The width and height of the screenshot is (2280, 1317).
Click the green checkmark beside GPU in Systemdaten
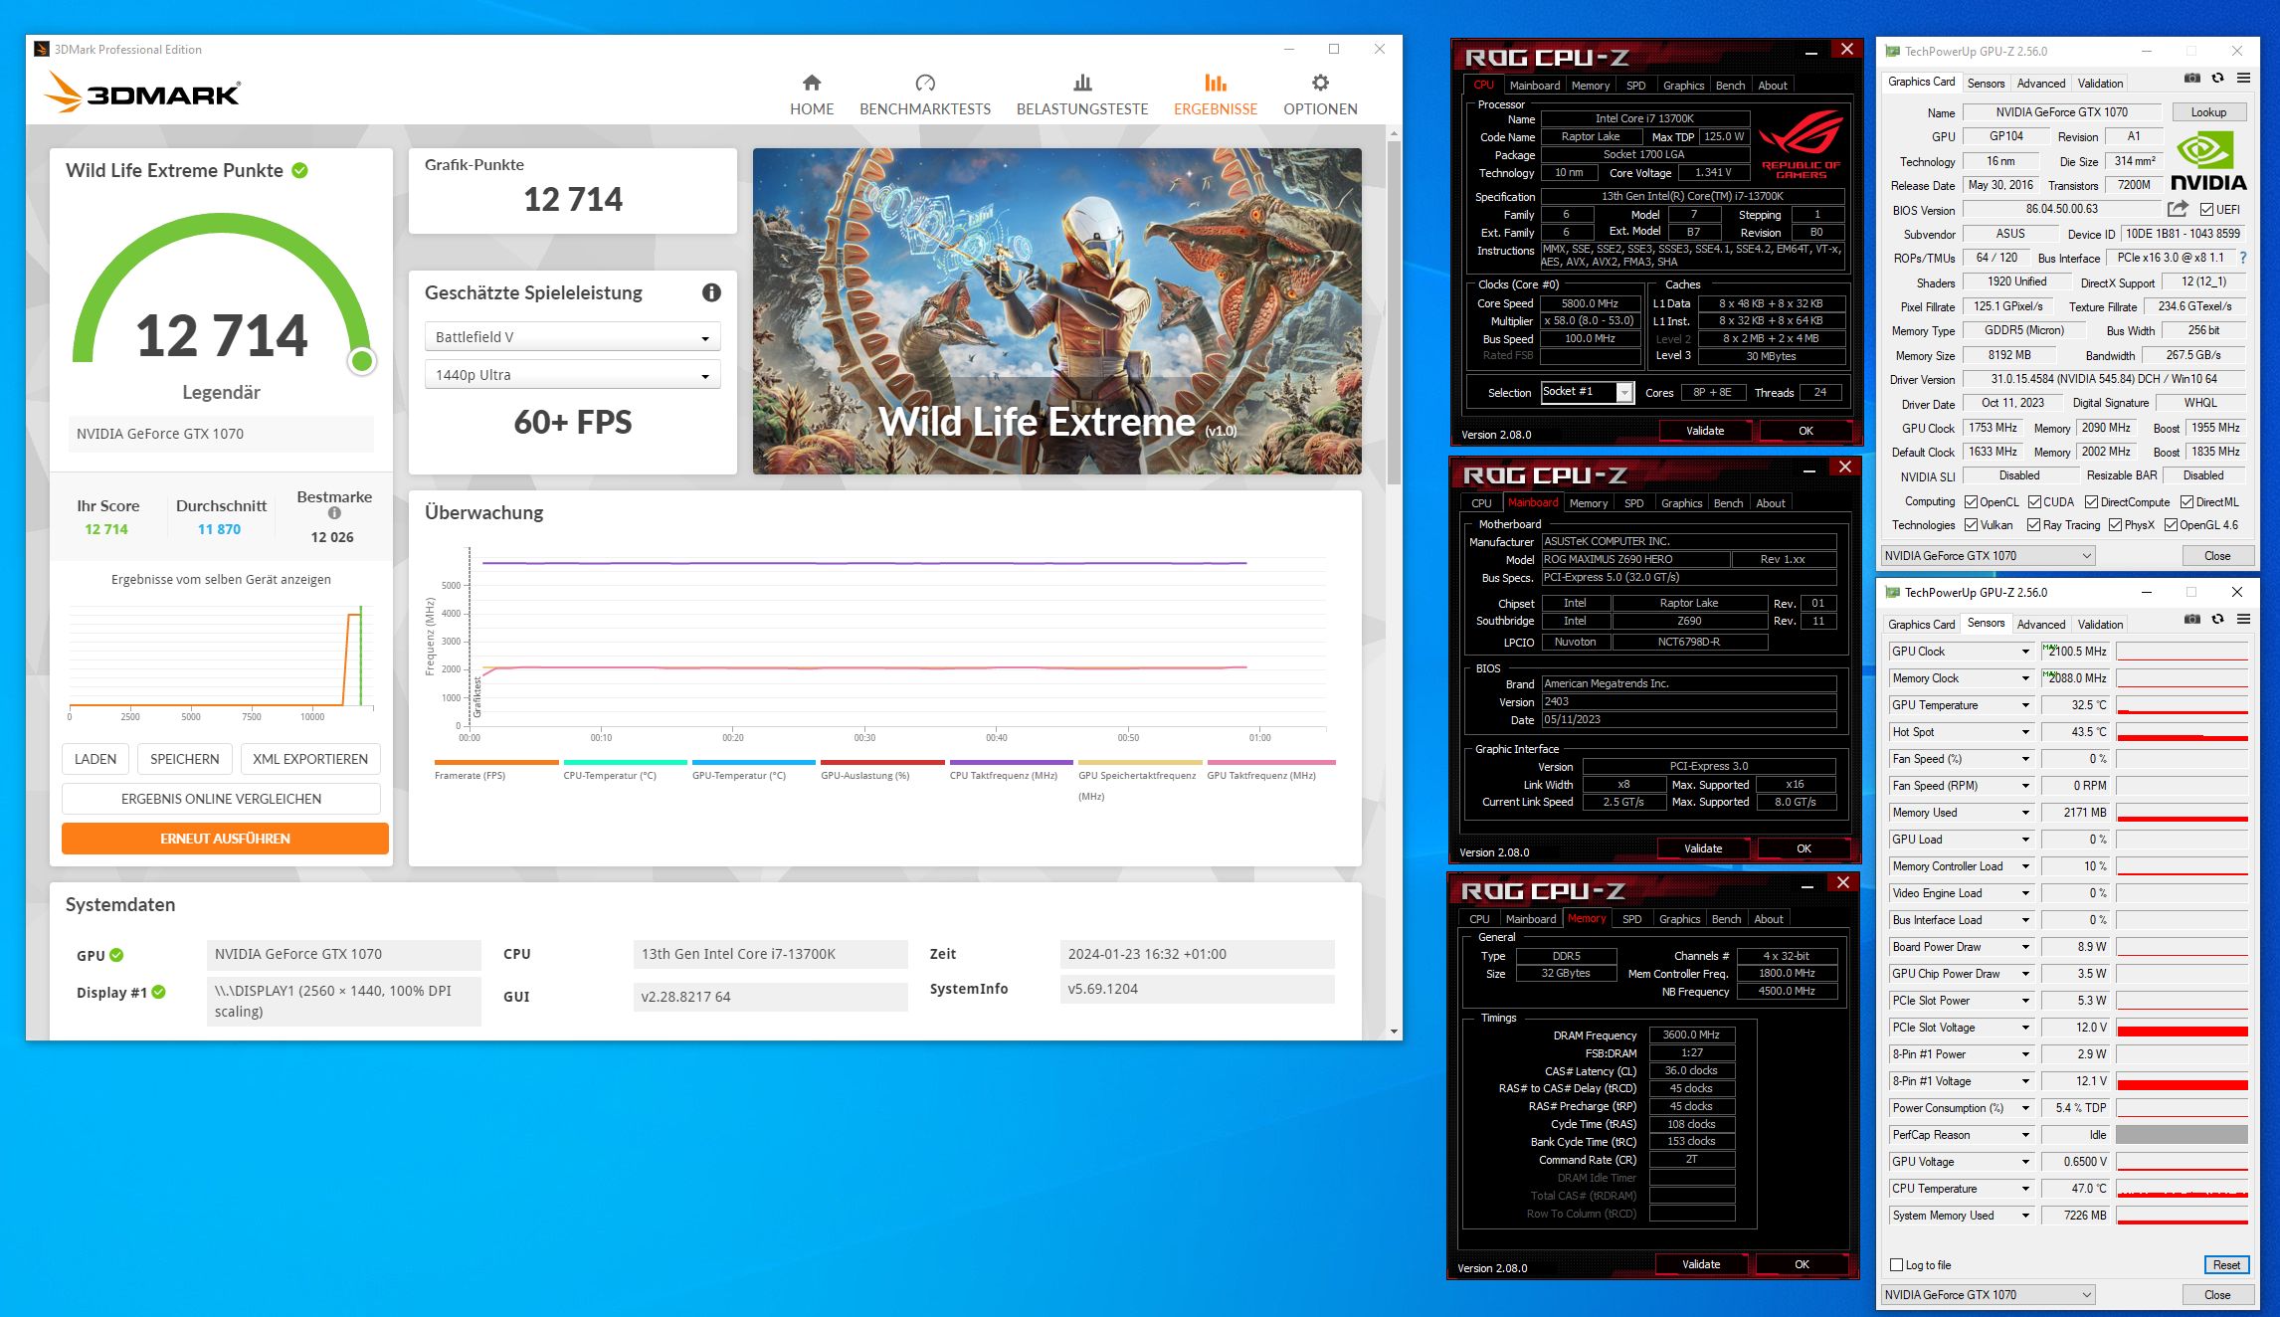pos(116,955)
